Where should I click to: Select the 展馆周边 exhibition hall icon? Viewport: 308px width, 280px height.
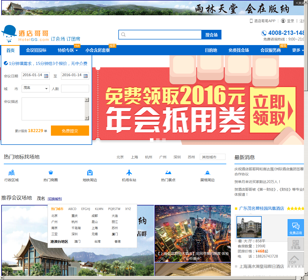207,173
